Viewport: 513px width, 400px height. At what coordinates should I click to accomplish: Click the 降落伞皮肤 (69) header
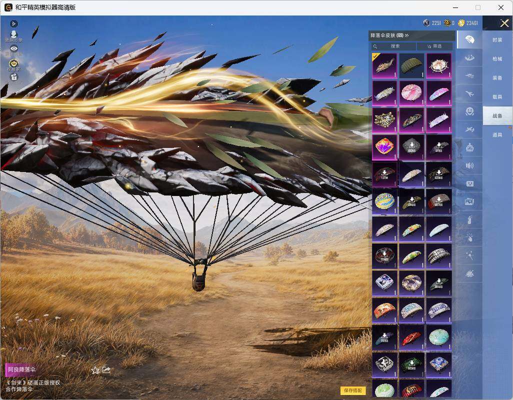coord(387,35)
